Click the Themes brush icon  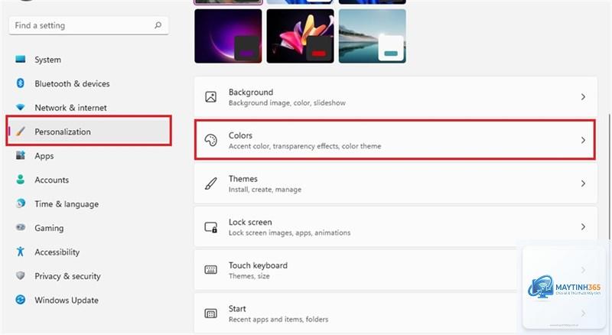pyautogui.click(x=211, y=184)
